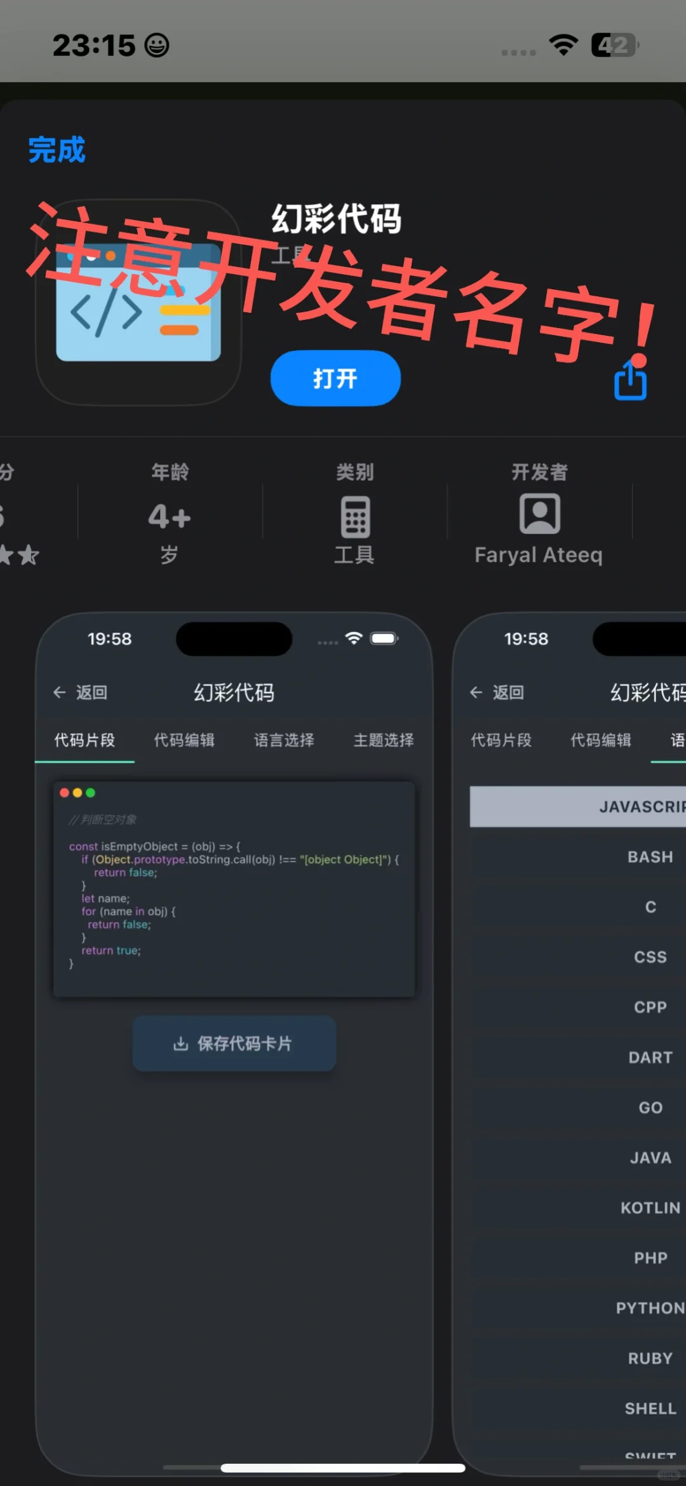Select 代码编辑 tab in first screenshot
Screen dimensions: 686x1486
184,740
